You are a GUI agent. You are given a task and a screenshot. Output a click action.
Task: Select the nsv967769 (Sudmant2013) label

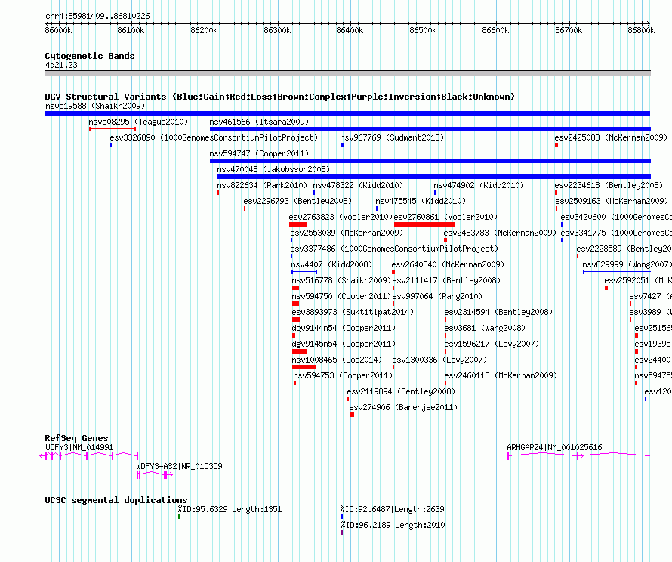coord(392,137)
